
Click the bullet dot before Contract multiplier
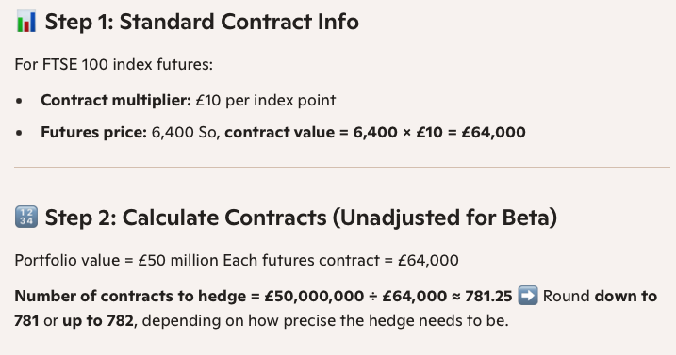pos(19,101)
